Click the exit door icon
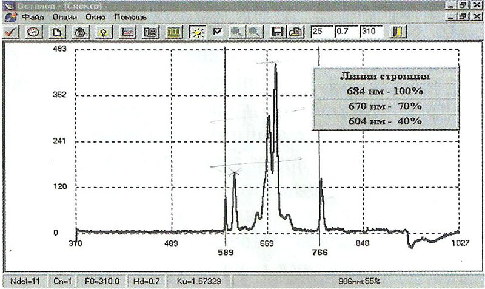Image resolution: width=485 pixels, height=289 pixels. pos(401,32)
